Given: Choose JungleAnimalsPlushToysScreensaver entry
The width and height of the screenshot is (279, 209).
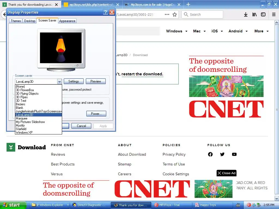Looking at the screenshot, I should (38, 111).
